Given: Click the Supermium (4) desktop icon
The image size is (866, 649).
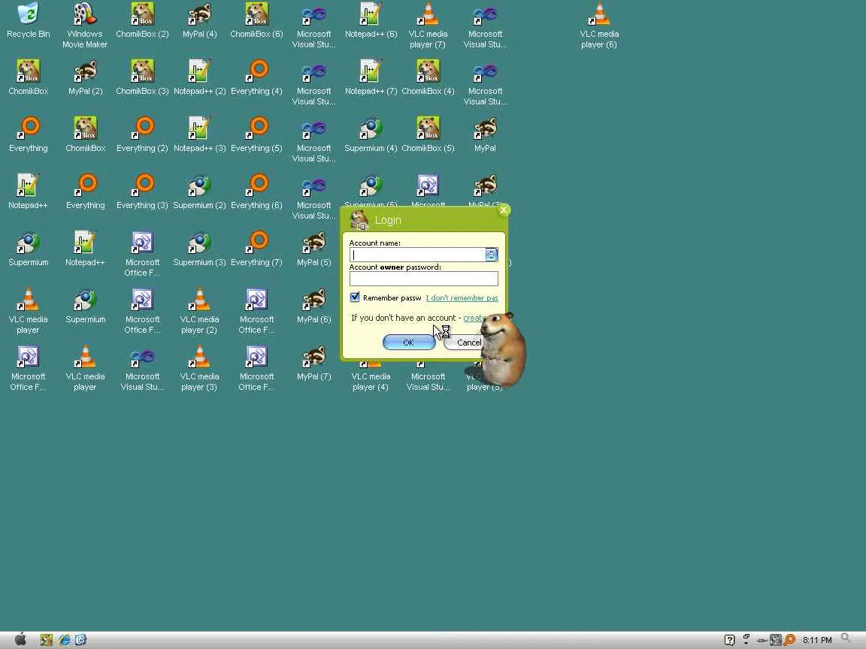Looking at the screenshot, I should 371,135.
